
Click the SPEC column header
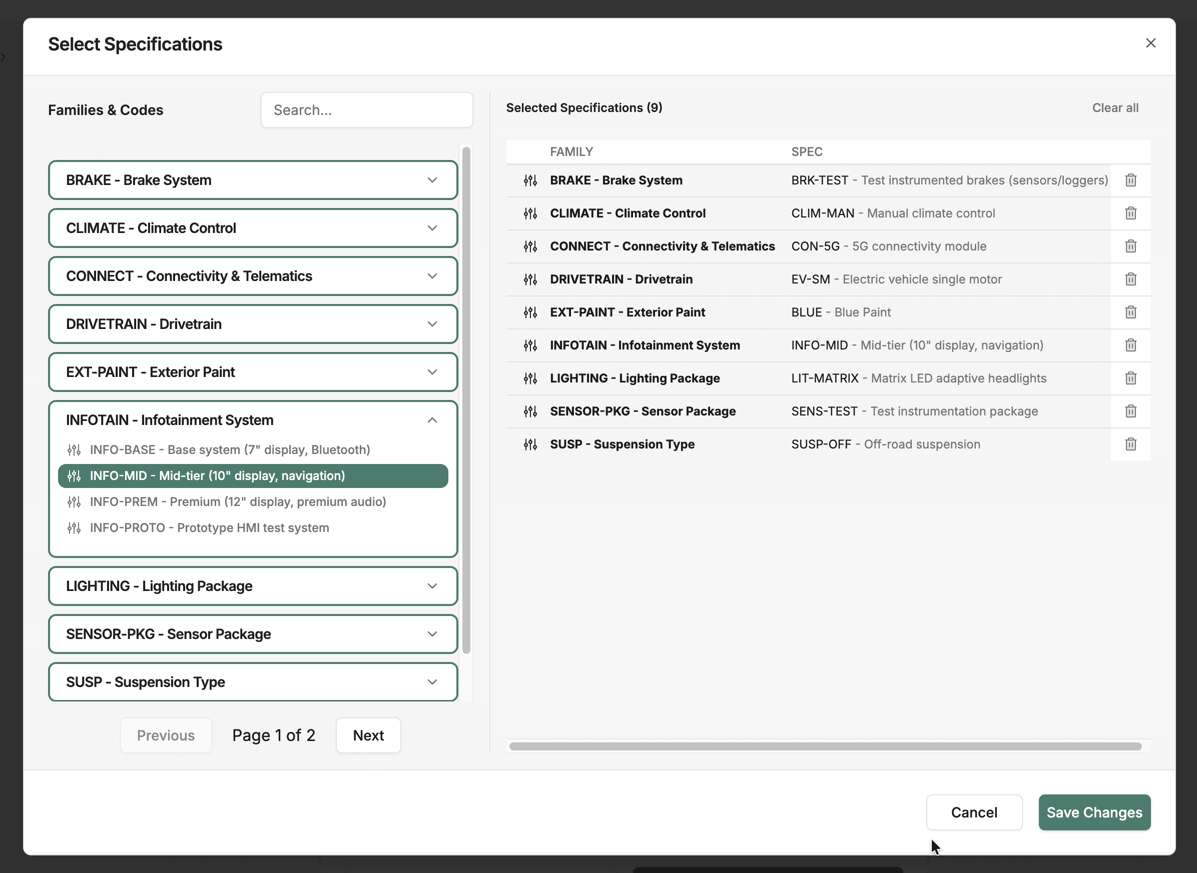pos(807,151)
